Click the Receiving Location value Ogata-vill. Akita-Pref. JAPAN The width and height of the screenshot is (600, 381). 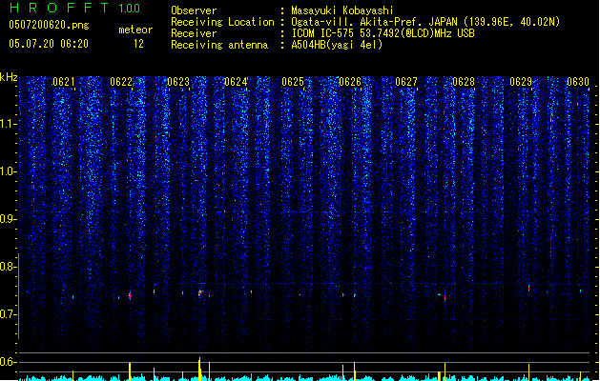point(374,22)
